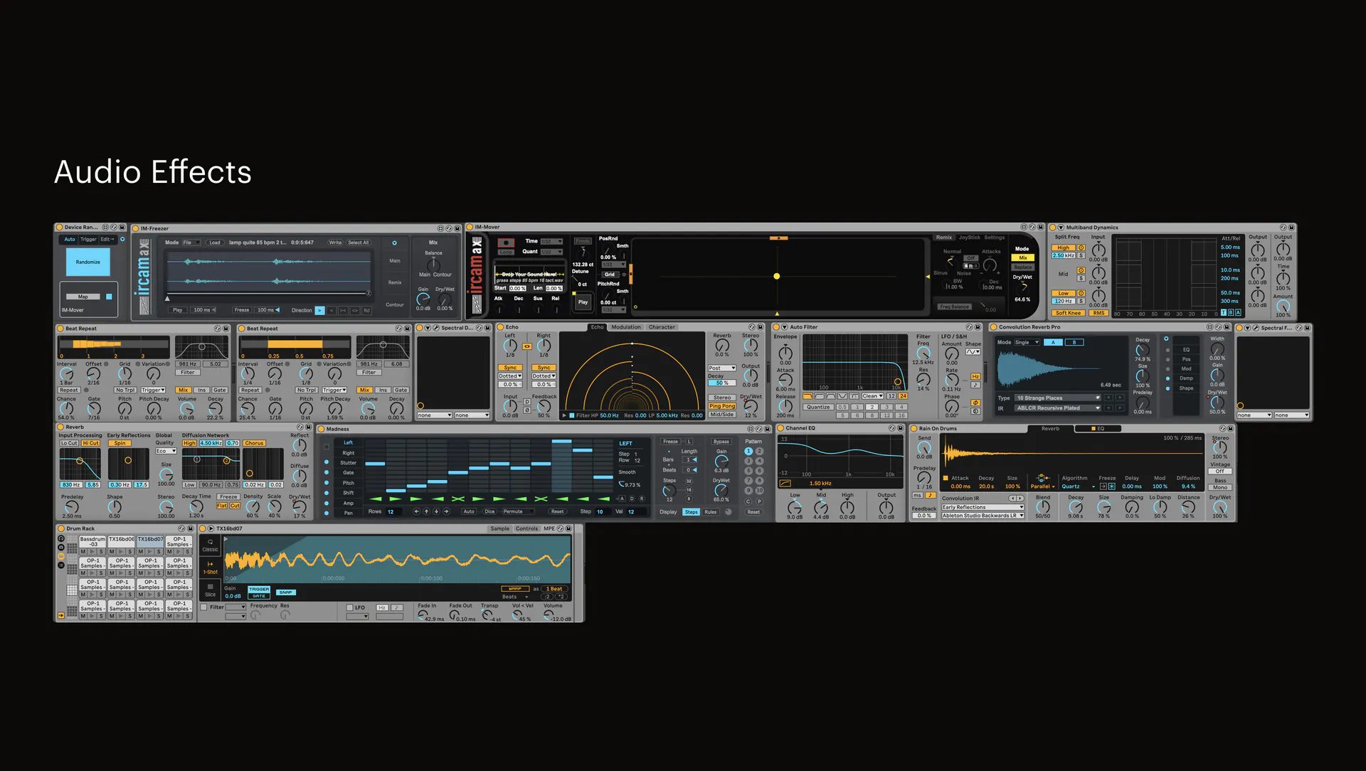Select the forward direction arrow in IM-Freezer
The width and height of the screenshot is (1366, 771).
click(319, 310)
